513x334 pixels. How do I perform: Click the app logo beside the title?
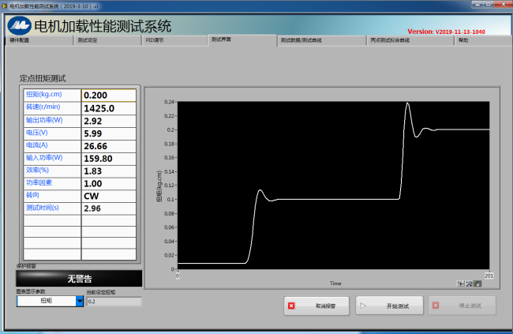[18, 24]
